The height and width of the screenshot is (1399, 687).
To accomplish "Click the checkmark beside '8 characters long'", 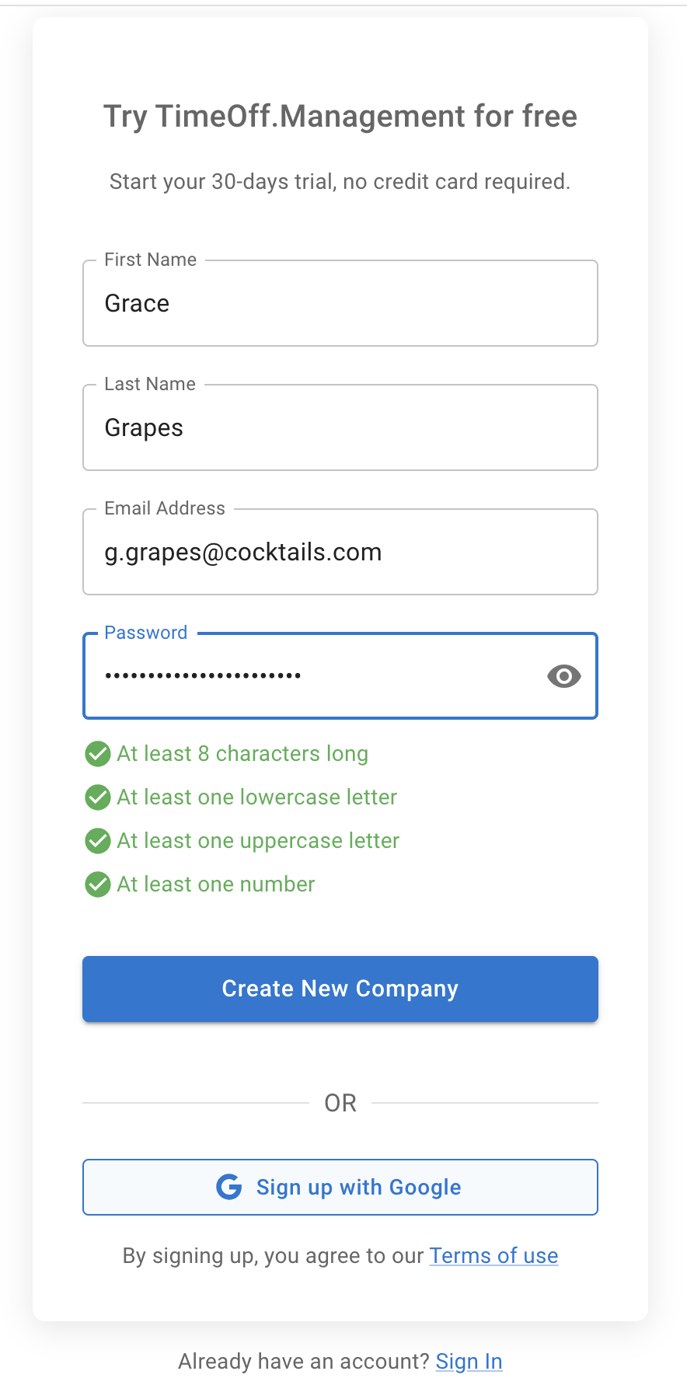I will 97,753.
